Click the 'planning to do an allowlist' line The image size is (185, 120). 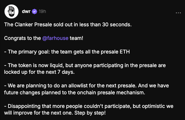[x=86, y=86]
